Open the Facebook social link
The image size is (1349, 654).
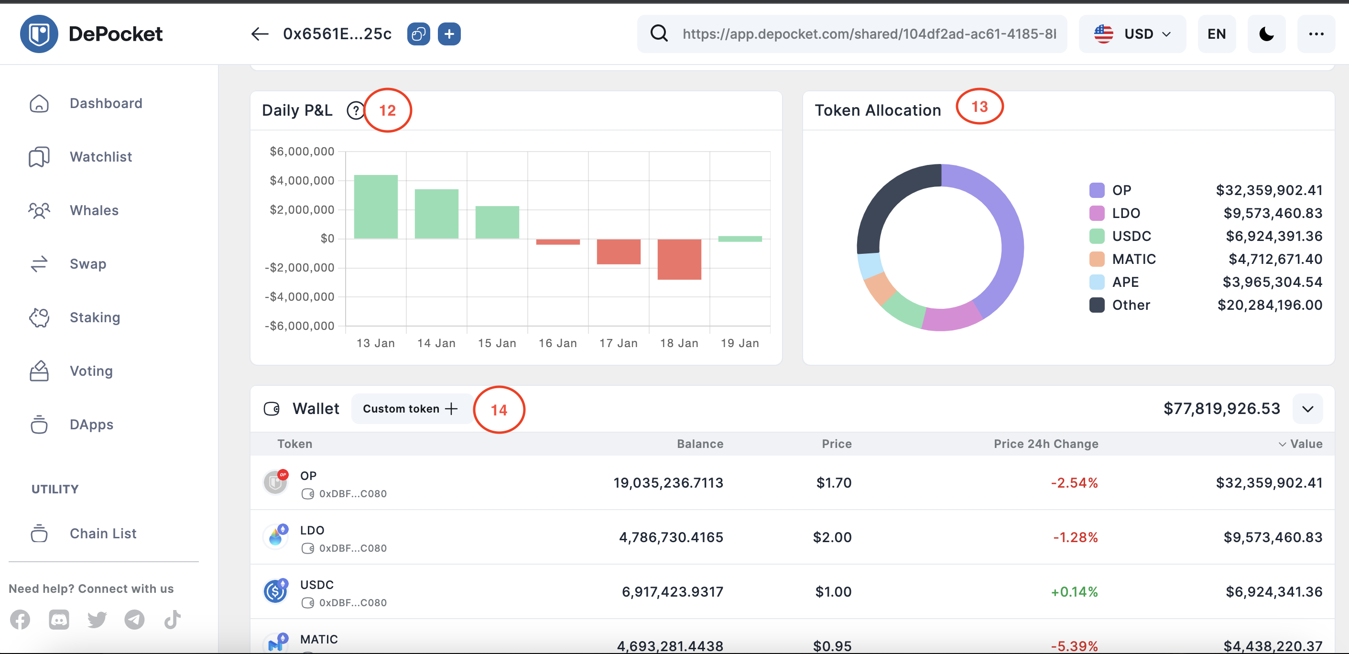tap(20, 620)
